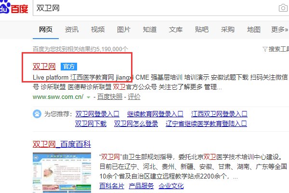Click the 搜索工具 label
The width and height of the screenshot is (289, 193).
(x=279, y=49)
